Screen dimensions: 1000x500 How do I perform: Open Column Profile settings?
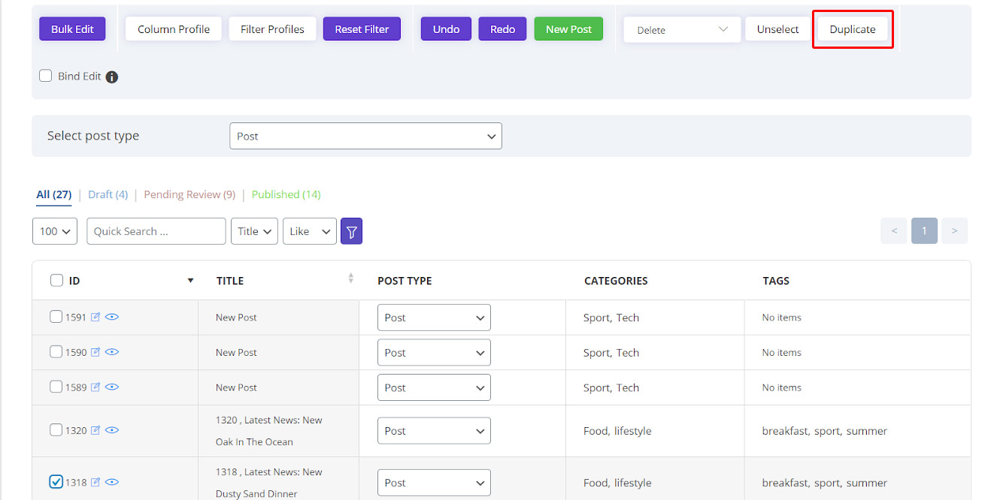pos(174,29)
